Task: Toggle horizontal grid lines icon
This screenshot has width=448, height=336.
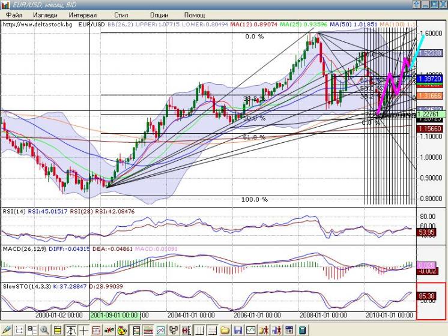Action: pyautogui.click(x=212, y=330)
